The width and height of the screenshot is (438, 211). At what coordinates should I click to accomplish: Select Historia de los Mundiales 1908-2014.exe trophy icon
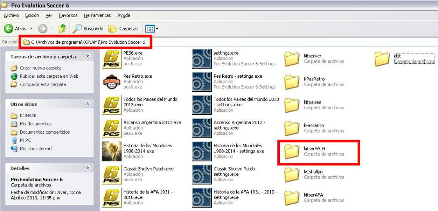tap(112, 151)
